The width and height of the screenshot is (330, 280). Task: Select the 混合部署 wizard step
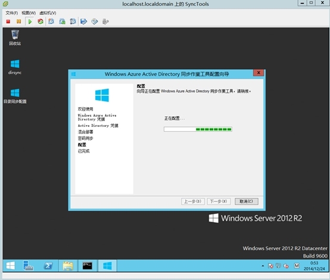point(85,132)
